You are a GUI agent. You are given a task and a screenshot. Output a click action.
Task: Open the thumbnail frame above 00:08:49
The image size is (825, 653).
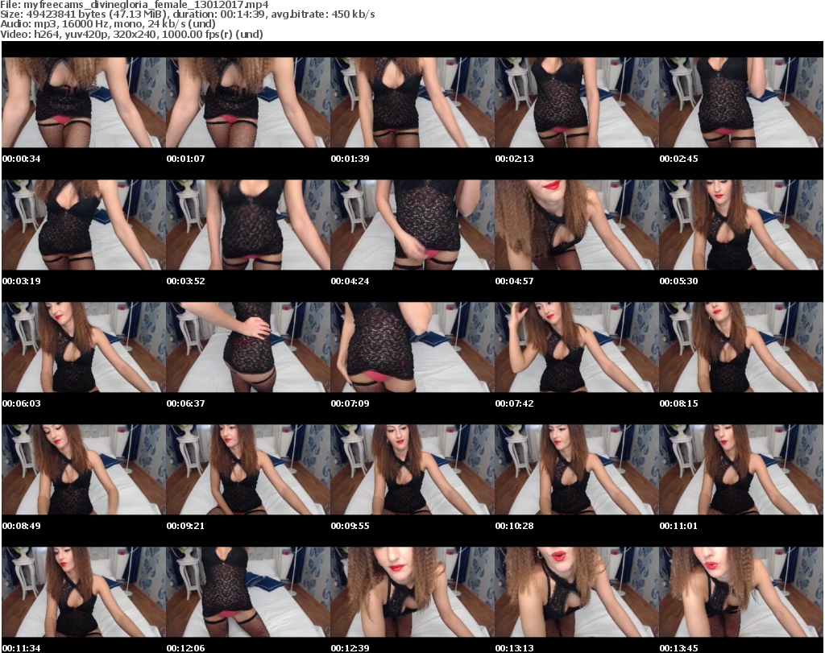84,470
